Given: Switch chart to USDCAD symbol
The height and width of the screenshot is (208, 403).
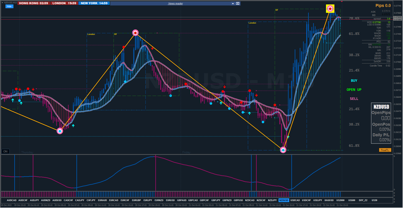Looking at the screenshot, I should point(295,200).
